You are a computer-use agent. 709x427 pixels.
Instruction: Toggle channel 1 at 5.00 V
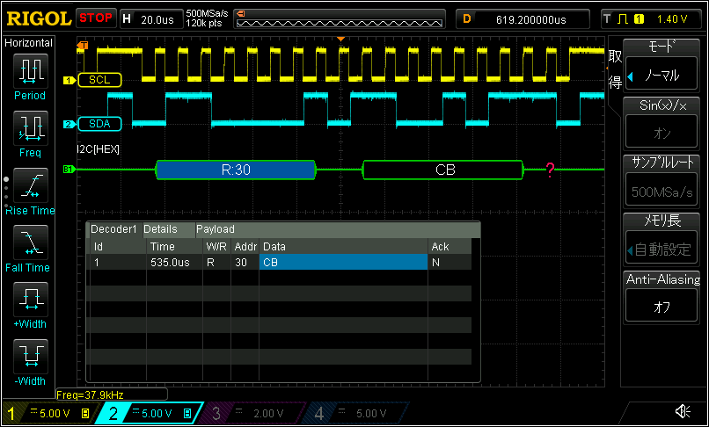(49, 413)
